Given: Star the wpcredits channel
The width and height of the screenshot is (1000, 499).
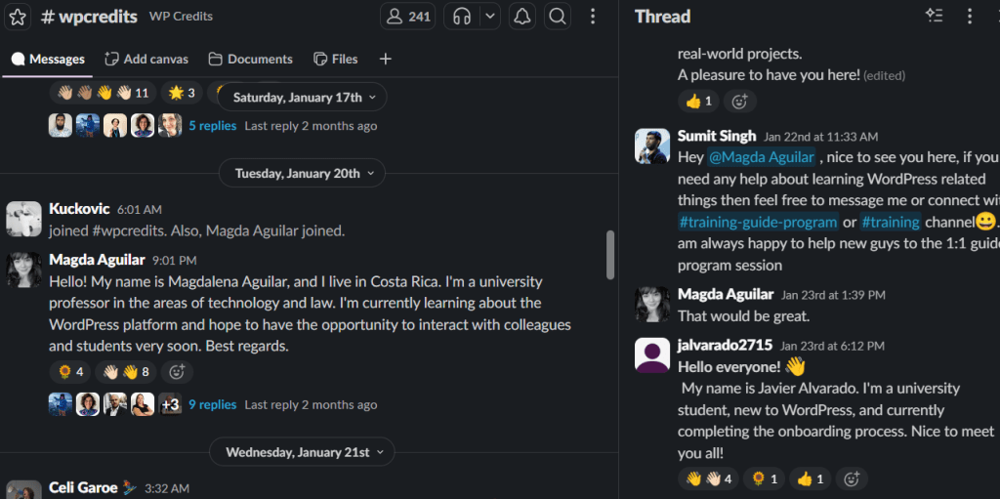Looking at the screenshot, I should pos(19,17).
